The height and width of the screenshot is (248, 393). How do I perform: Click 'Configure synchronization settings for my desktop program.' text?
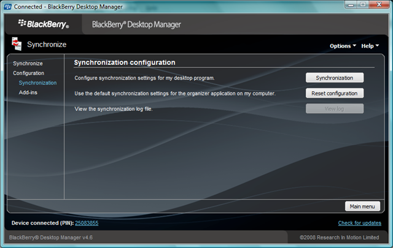coord(144,78)
